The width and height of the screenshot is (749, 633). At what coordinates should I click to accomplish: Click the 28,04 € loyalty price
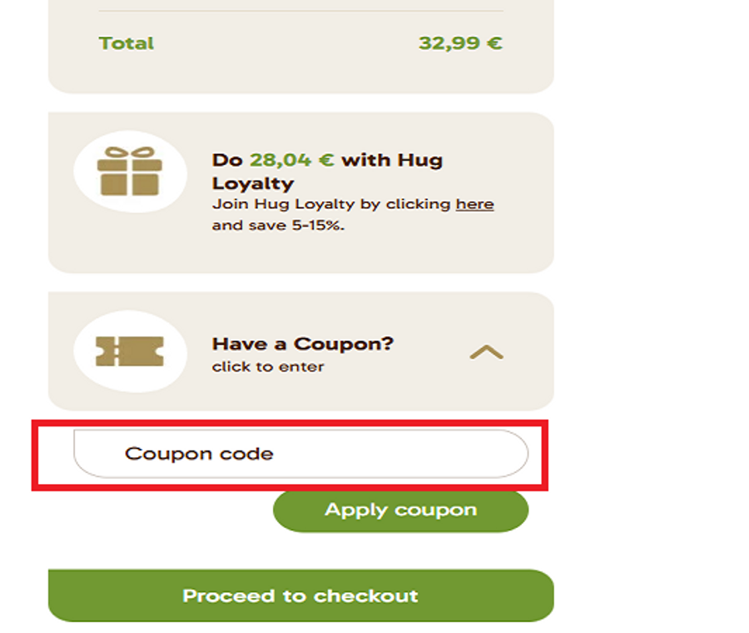pyautogui.click(x=292, y=160)
